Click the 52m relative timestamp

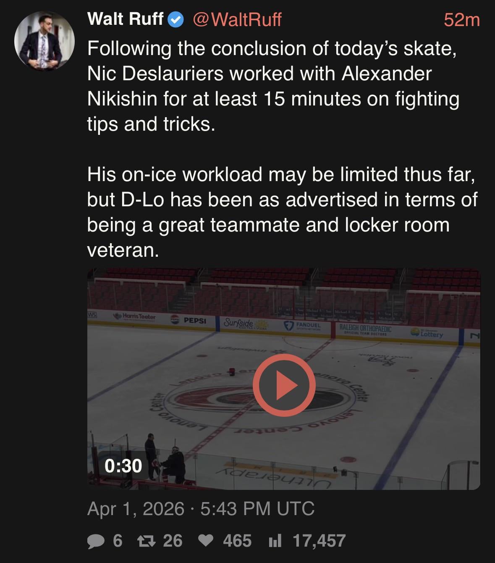coord(461,20)
